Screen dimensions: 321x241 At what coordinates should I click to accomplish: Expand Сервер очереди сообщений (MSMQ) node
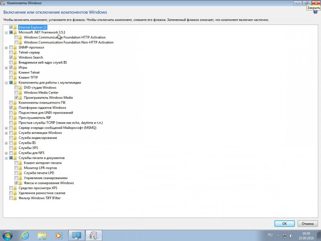6,128
